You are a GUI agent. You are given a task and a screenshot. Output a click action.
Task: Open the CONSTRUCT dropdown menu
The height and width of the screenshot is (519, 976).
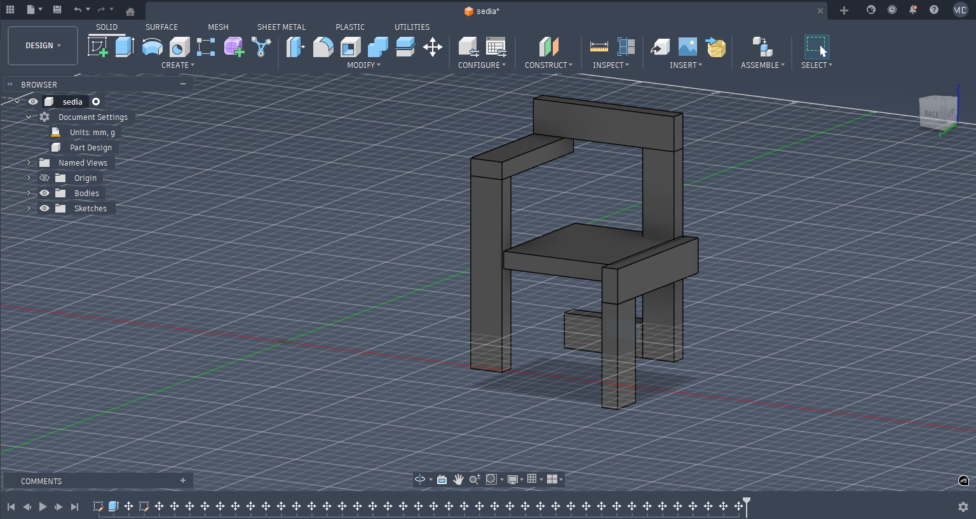click(x=548, y=65)
